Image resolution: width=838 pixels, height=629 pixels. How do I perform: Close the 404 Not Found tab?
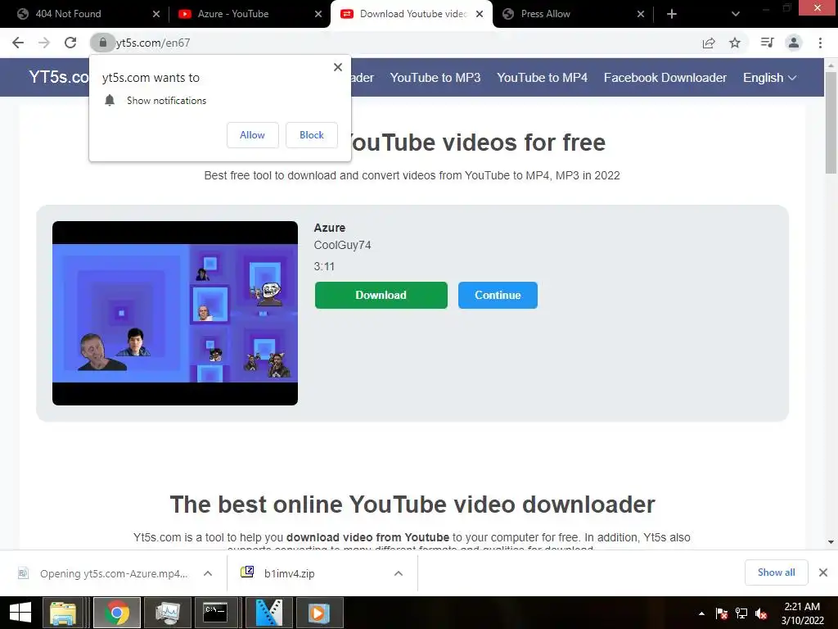tap(156, 14)
